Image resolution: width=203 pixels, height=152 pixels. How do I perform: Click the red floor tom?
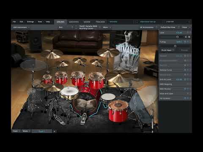coord(118,111)
